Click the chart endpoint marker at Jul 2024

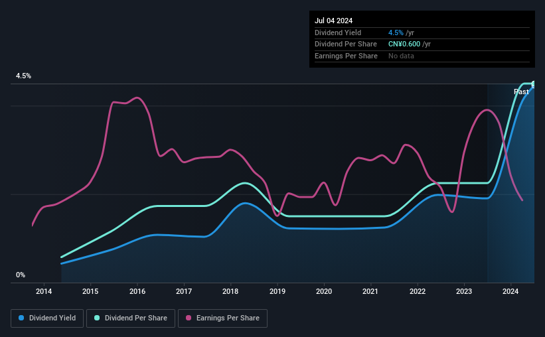(534, 84)
